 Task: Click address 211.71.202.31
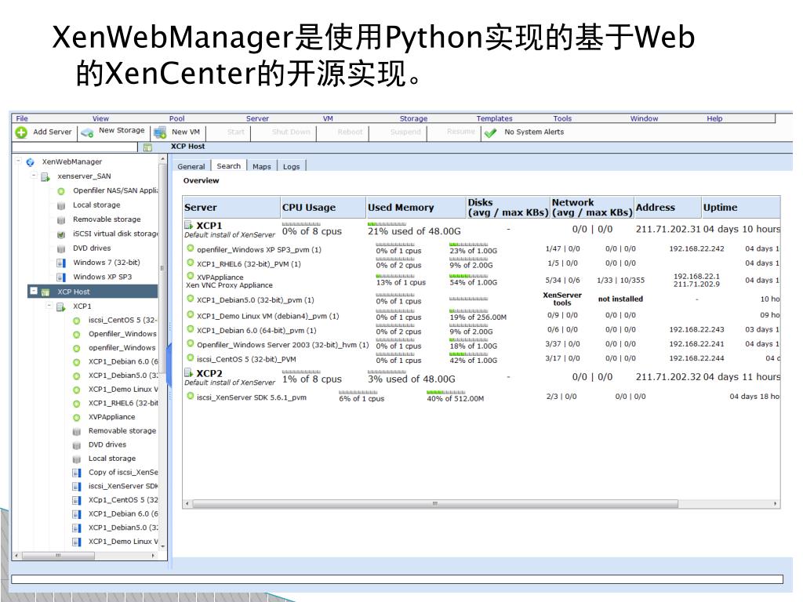tap(668, 229)
